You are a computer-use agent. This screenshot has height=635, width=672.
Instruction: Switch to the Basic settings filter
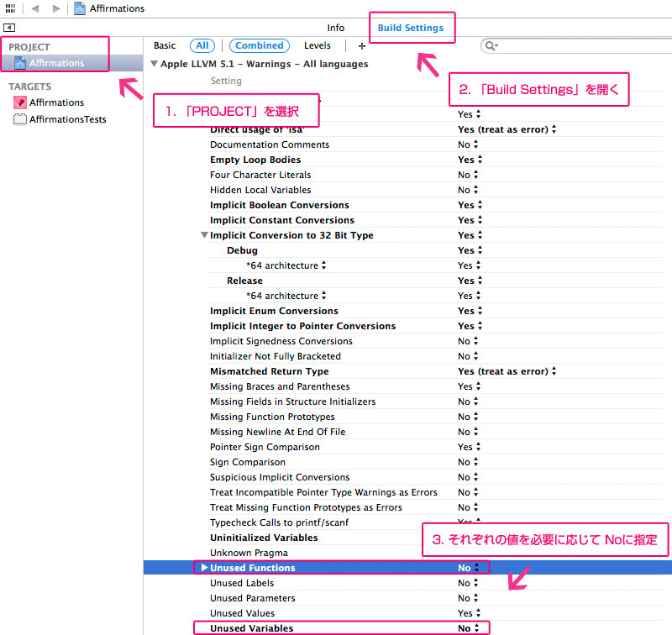tap(165, 45)
